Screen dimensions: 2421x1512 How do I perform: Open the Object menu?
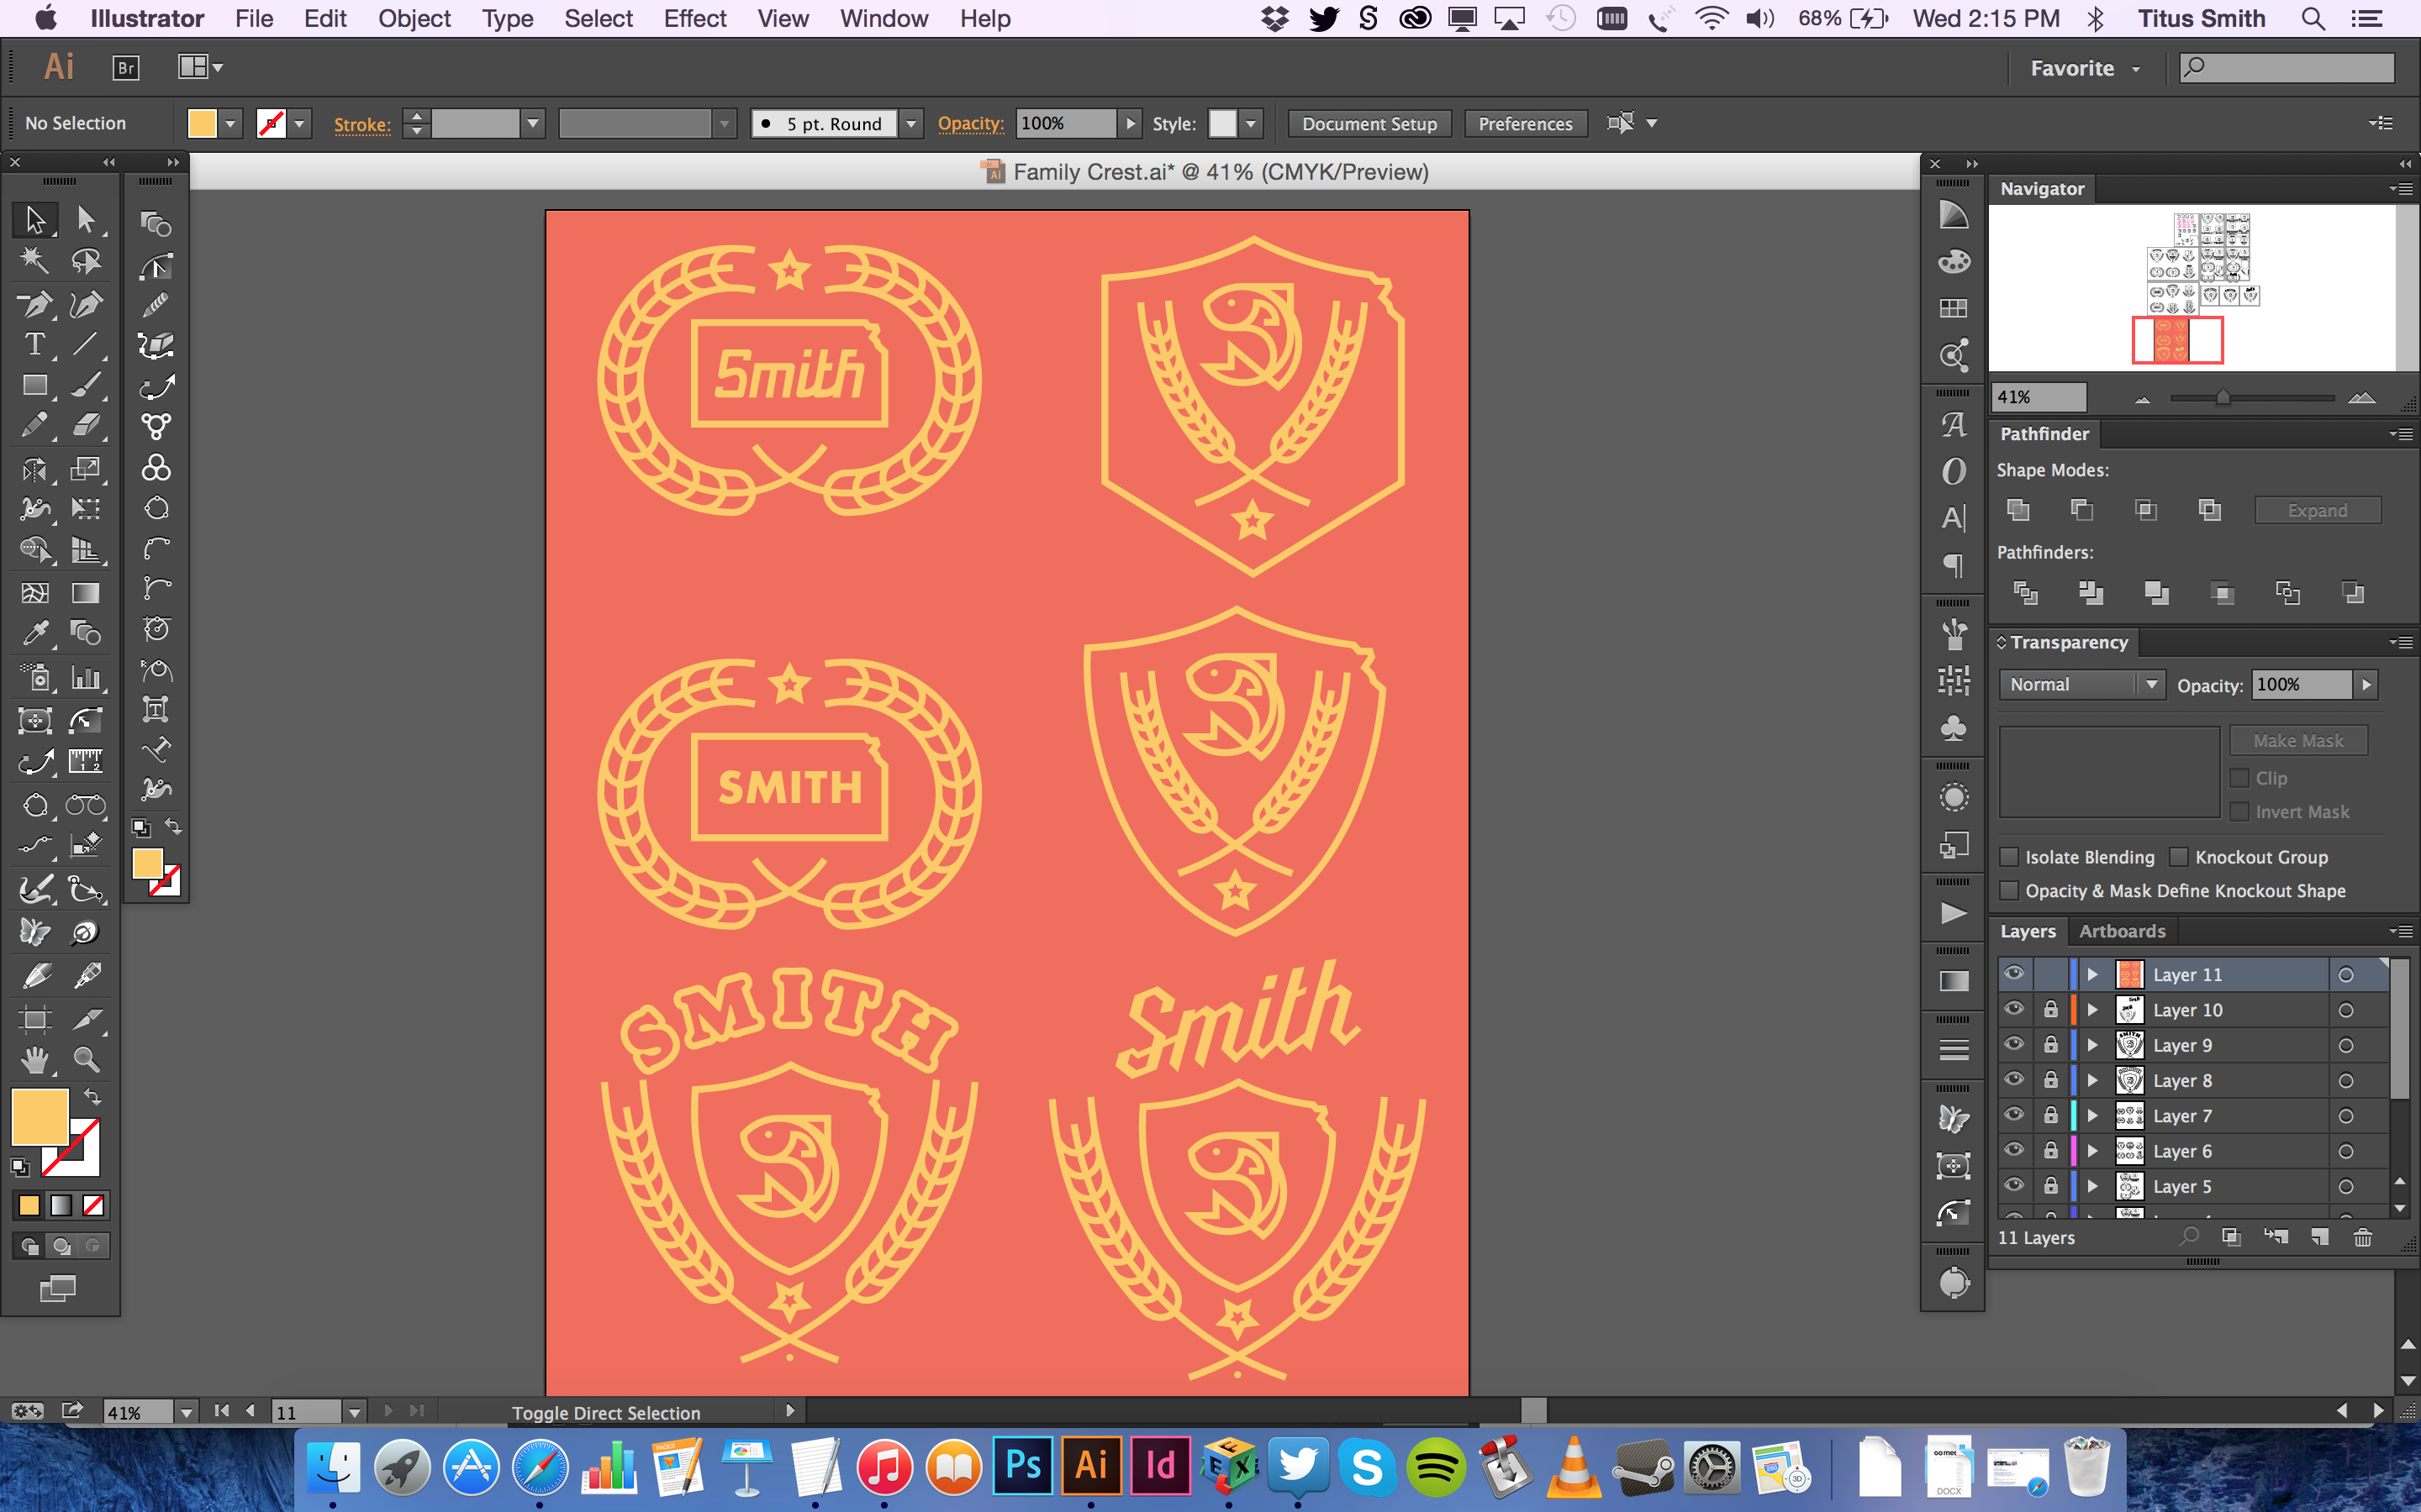click(414, 19)
